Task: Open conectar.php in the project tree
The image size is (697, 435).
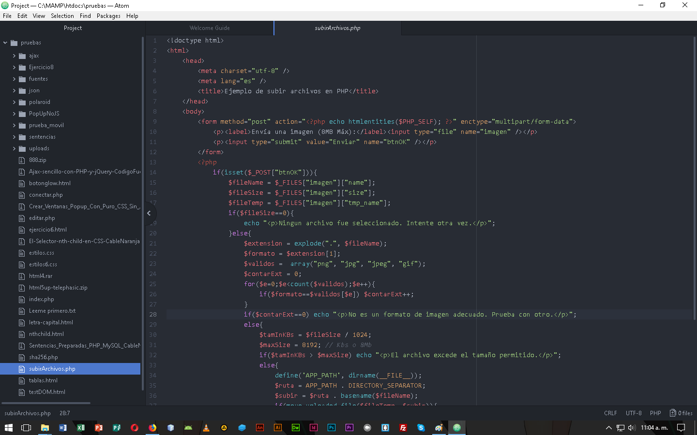Action: [x=46, y=195]
